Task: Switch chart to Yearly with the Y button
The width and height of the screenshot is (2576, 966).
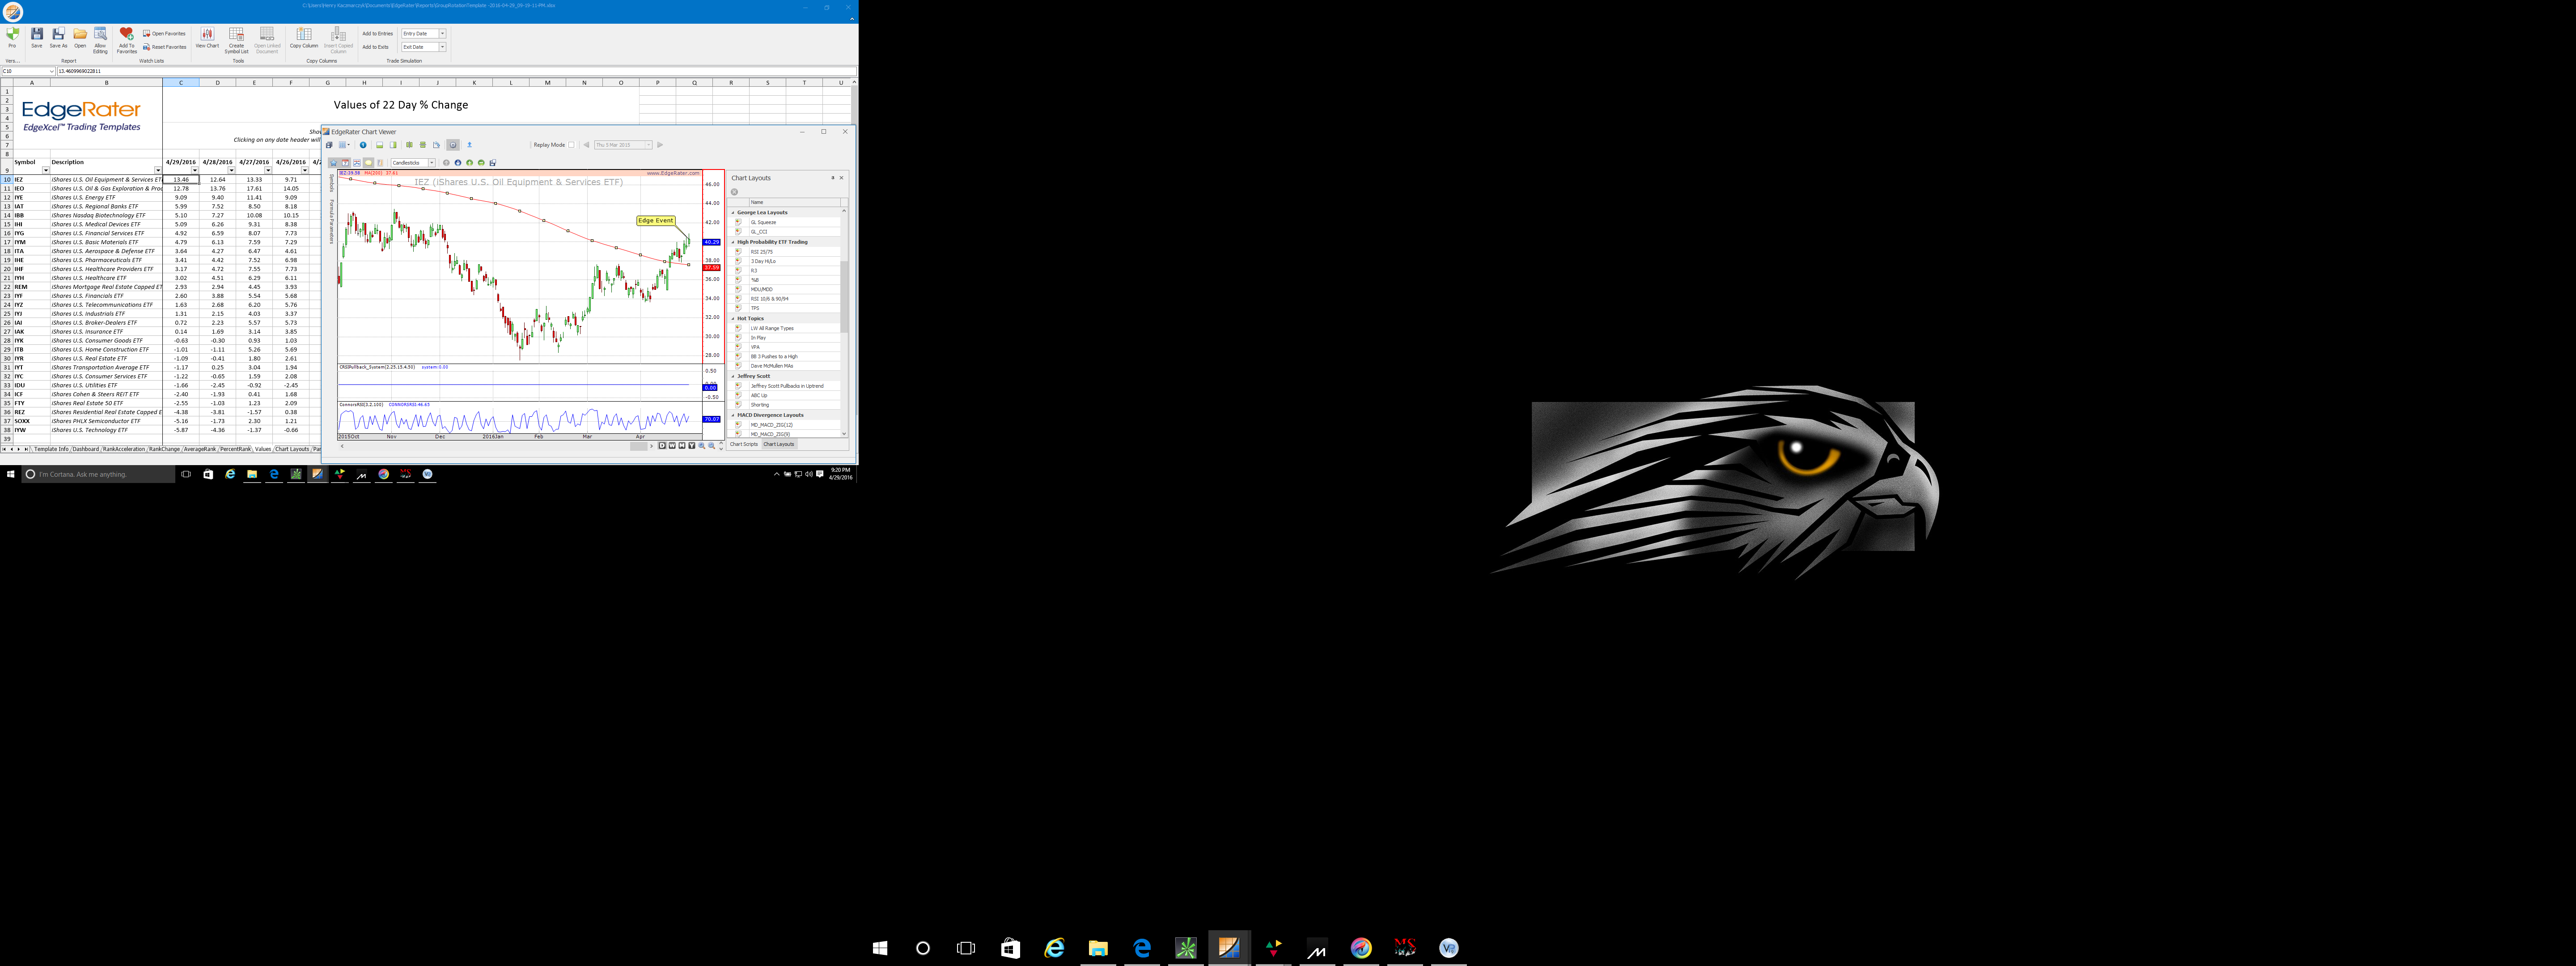Action: pos(692,446)
